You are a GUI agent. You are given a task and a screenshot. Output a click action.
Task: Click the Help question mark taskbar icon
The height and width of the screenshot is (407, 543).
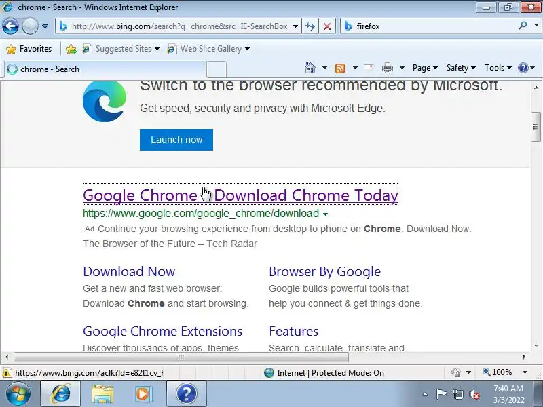[186, 394]
